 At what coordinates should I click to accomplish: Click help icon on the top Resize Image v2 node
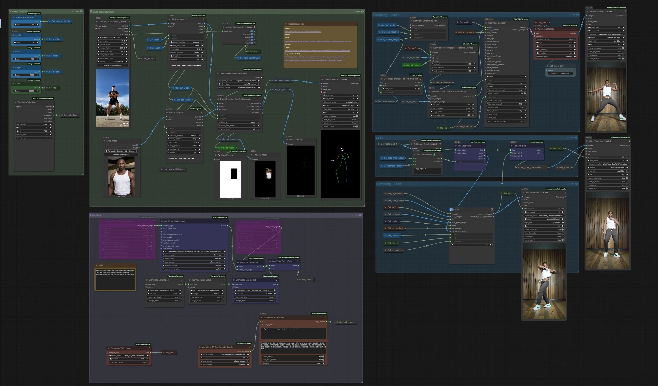(204, 19)
